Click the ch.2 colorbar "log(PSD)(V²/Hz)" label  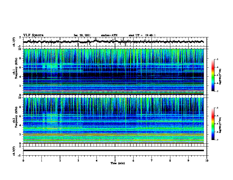[221, 125]
